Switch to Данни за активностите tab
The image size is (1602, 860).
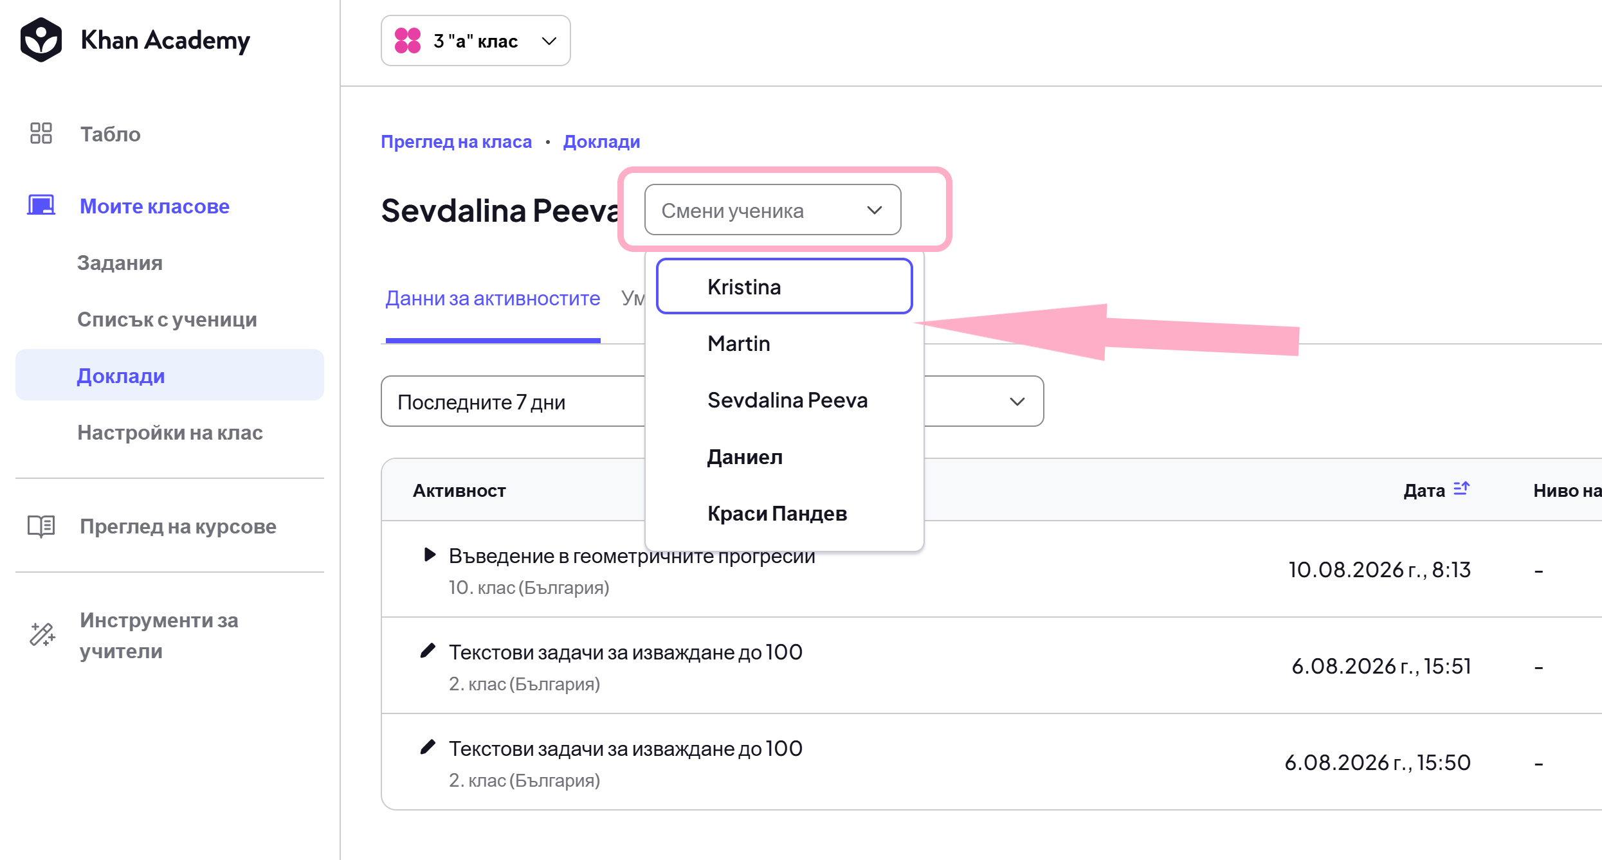point(493,298)
